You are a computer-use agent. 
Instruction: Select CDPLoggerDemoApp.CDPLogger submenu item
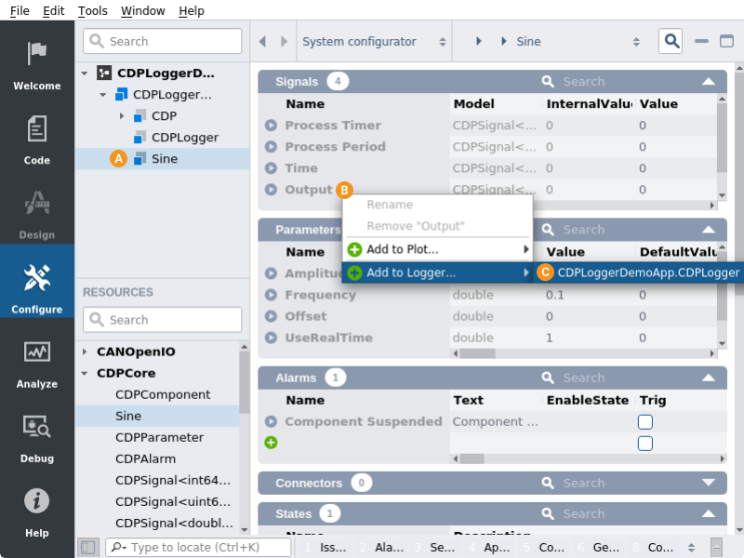click(x=647, y=272)
